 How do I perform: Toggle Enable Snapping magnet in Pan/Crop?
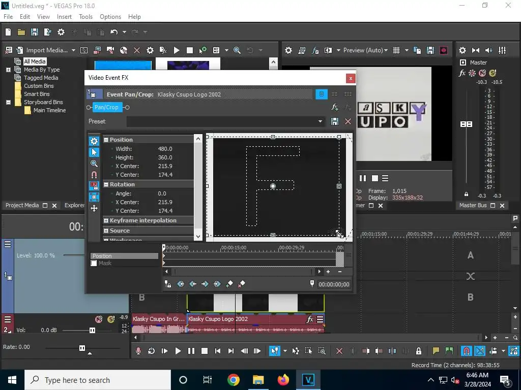pos(94,175)
